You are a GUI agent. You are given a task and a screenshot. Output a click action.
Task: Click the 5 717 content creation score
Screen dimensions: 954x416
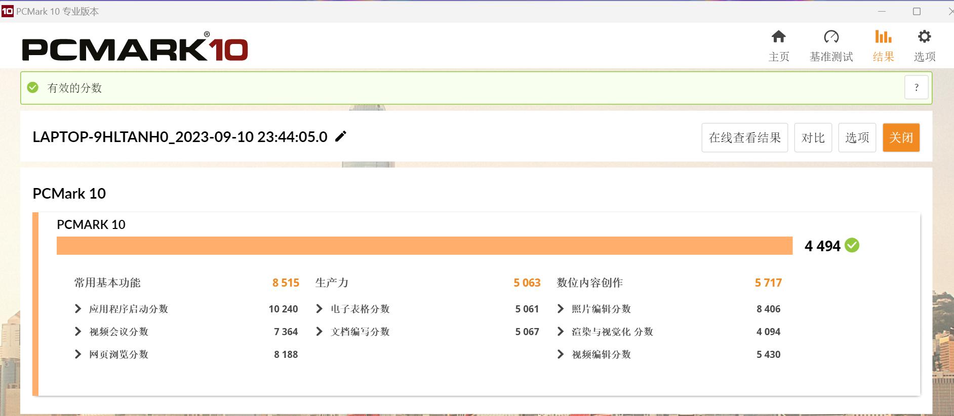click(768, 283)
